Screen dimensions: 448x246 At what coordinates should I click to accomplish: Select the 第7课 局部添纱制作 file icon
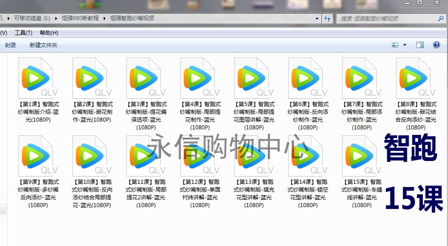click(x=362, y=78)
